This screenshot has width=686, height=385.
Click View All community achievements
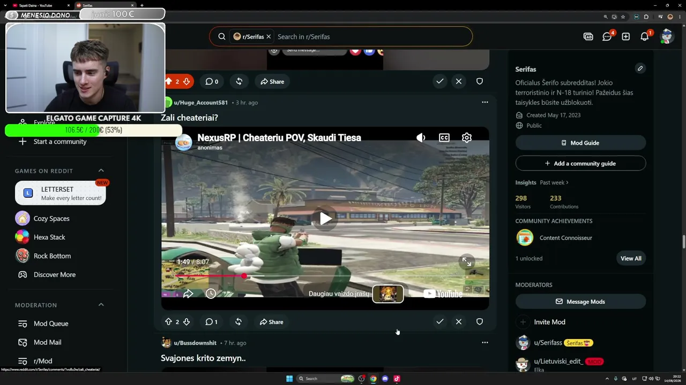point(631,258)
